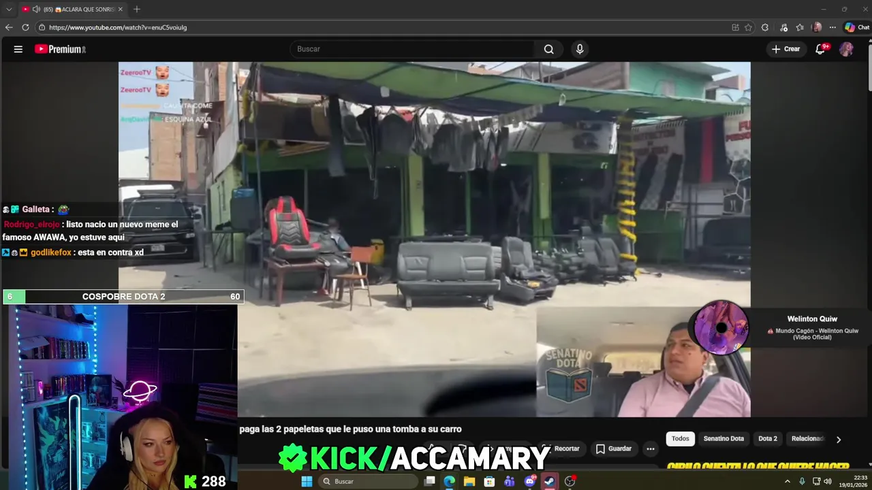This screenshot has height=490, width=872.
Task: Add this page to favorites star
Action: click(x=748, y=27)
